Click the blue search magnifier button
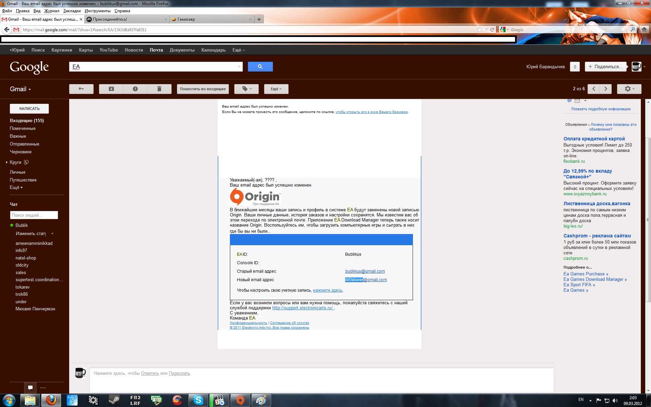Image resolution: width=651 pixels, height=407 pixels. tap(260, 67)
